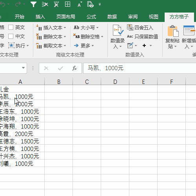The height and width of the screenshot is (196, 196).
Task: Click the 执行 star icon
Action: (x=11, y=45)
